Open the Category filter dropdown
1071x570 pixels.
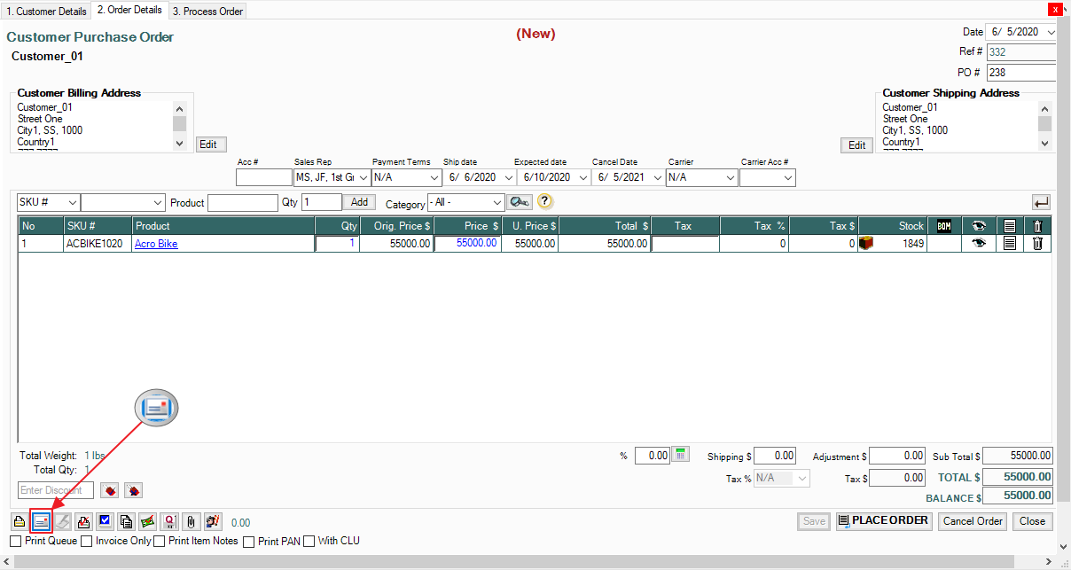tap(465, 203)
